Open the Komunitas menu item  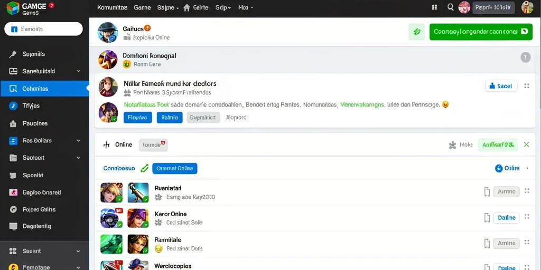[x=112, y=7]
